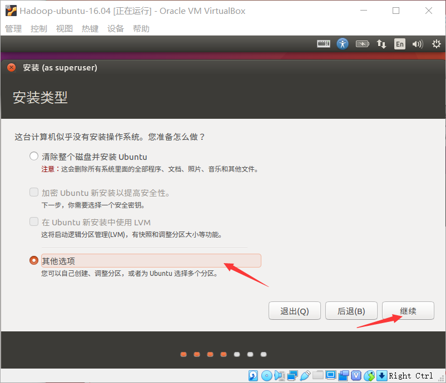
Task: Open the 视图 menu
Action: pyautogui.click(x=65, y=29)
